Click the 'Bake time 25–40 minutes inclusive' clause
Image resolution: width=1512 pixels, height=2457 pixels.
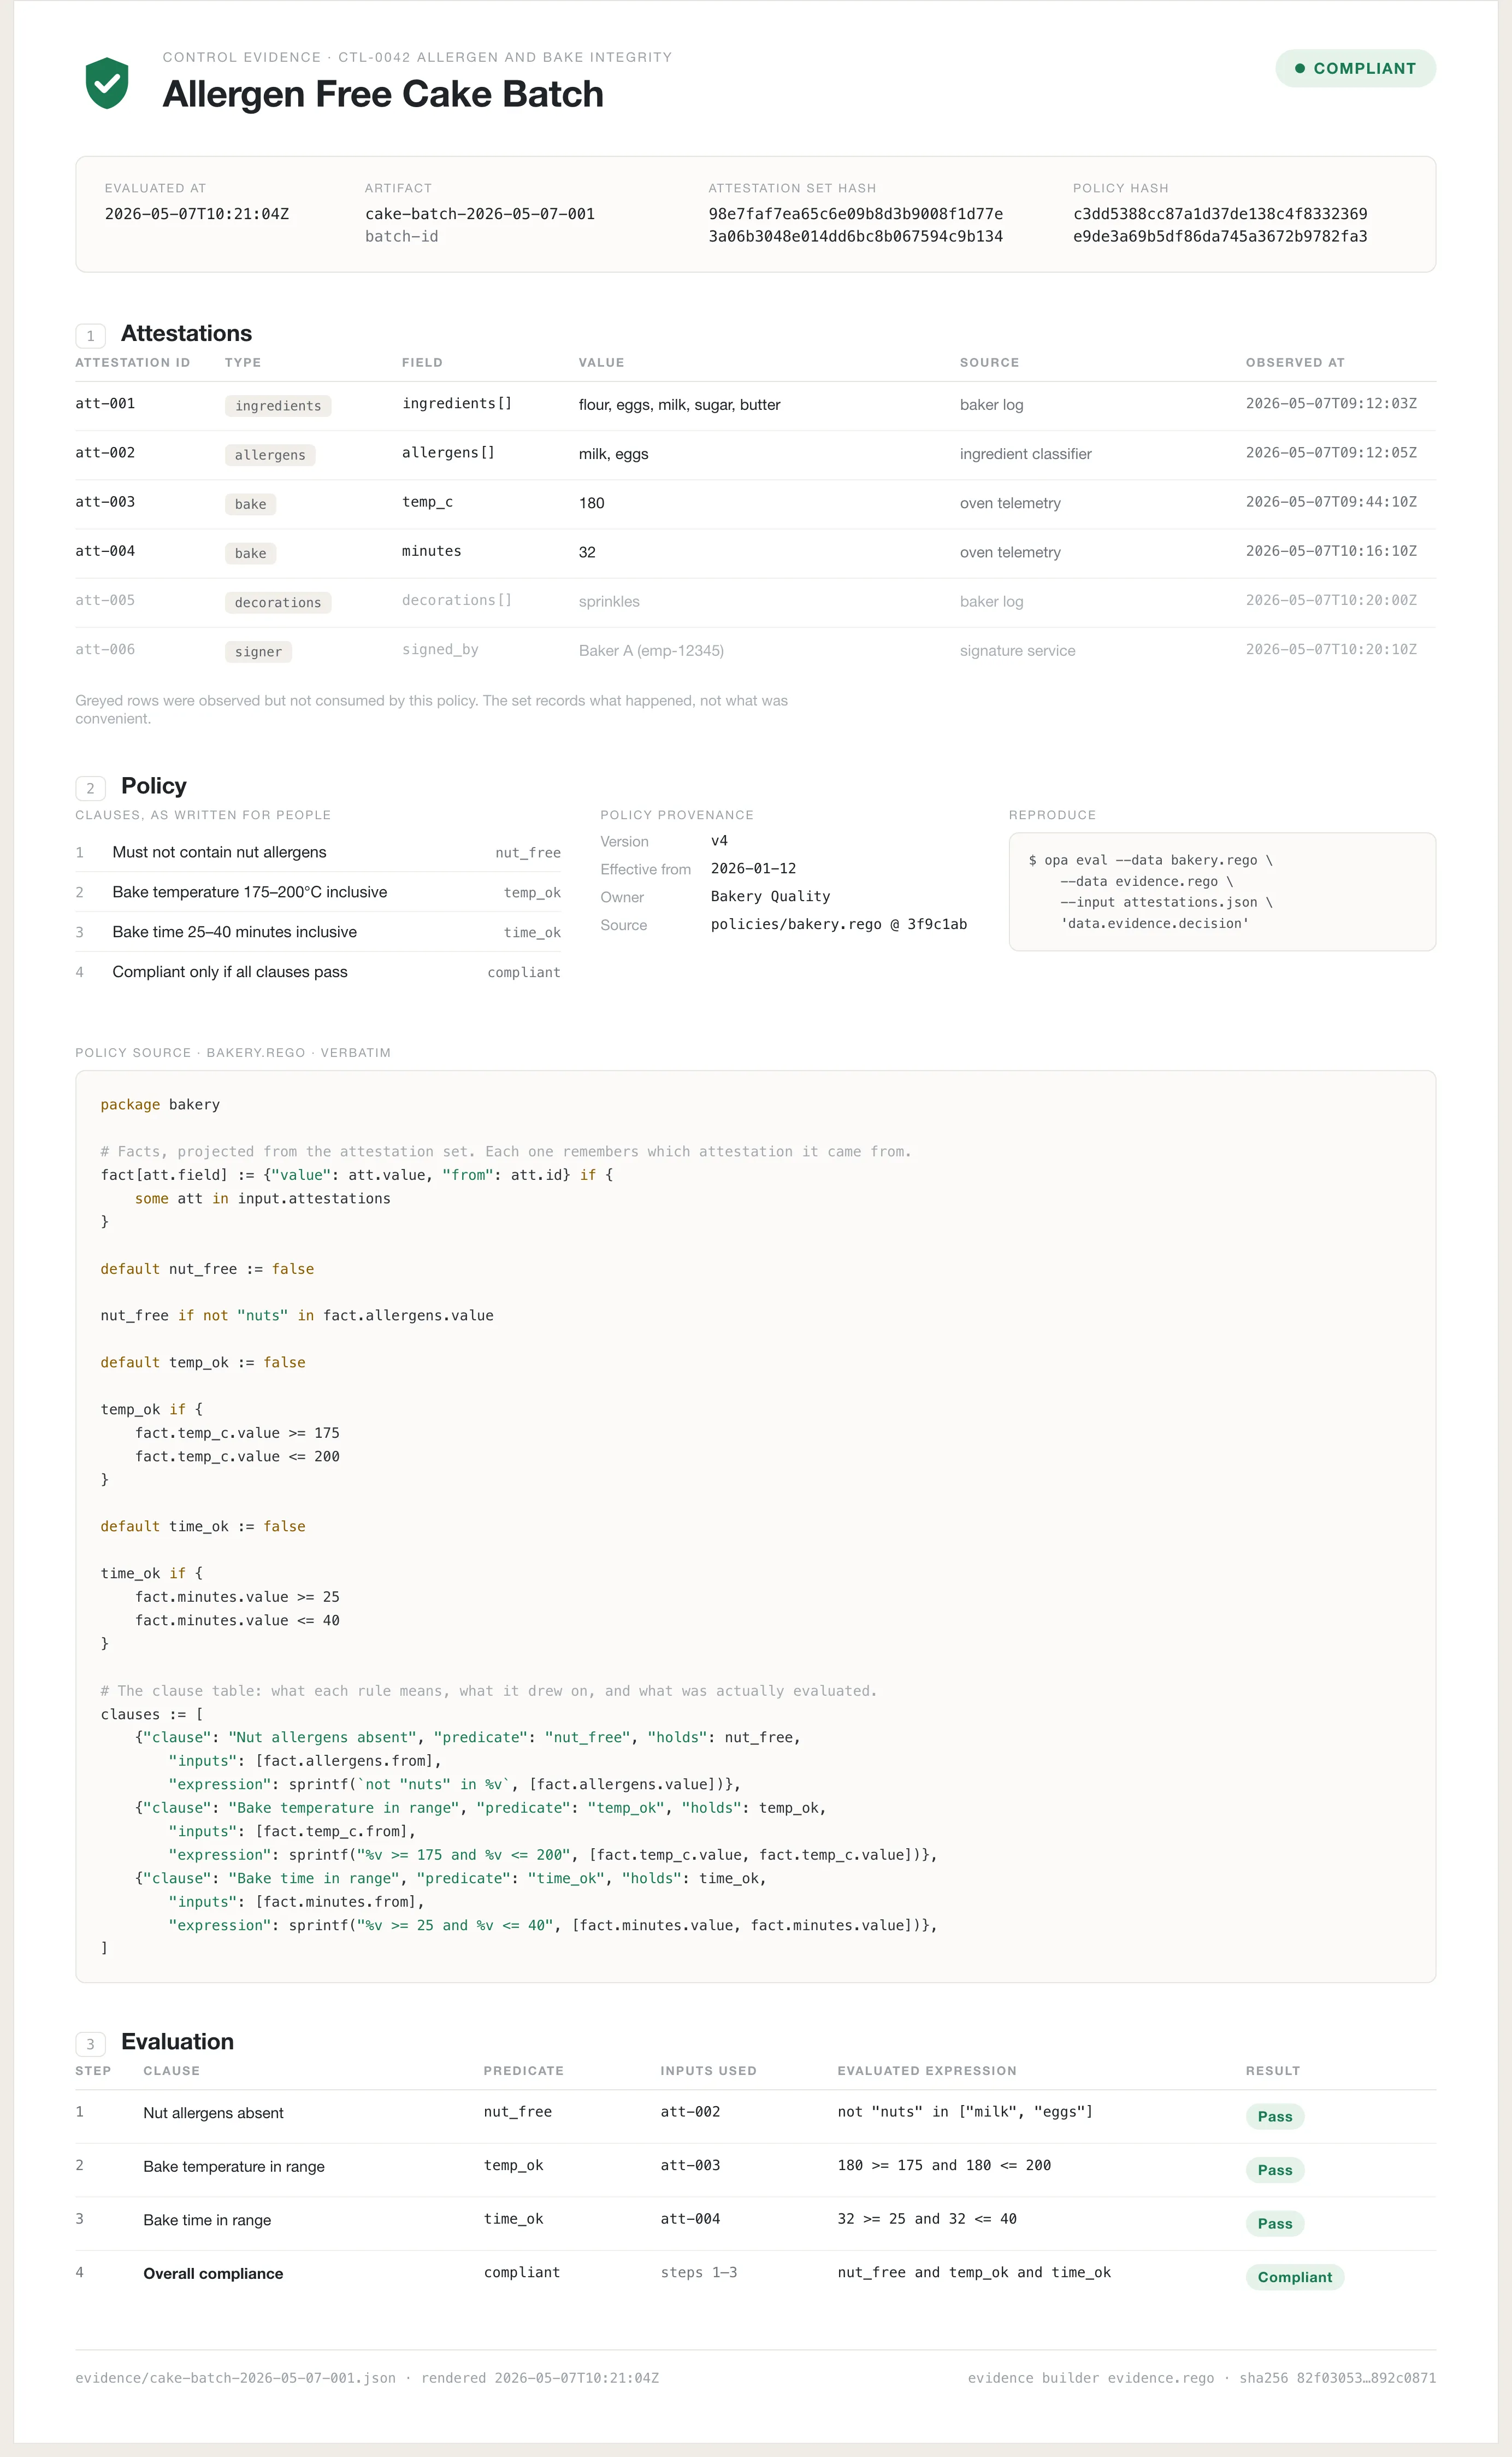234,931
